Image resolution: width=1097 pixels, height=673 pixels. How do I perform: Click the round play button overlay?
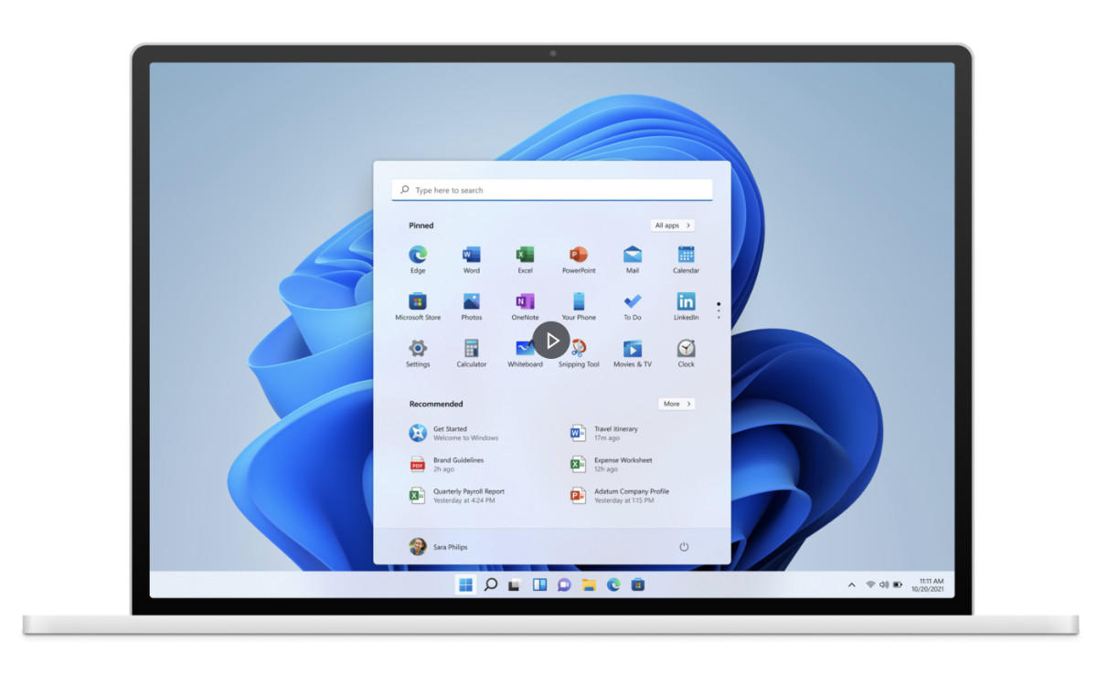tap(551, 340)
